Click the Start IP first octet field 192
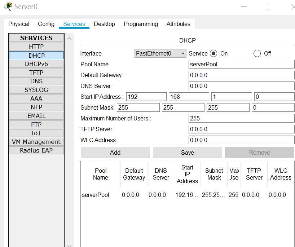The width and height of the screenshot is (295, 247). click(x=146, y=97)
